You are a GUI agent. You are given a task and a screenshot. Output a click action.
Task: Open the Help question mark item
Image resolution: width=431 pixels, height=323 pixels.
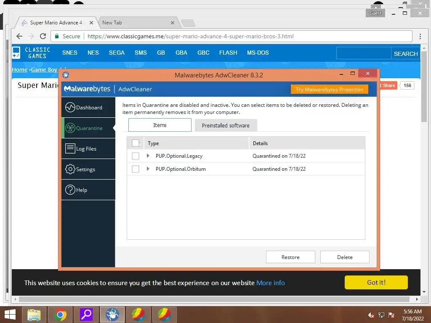coord(70,190)
